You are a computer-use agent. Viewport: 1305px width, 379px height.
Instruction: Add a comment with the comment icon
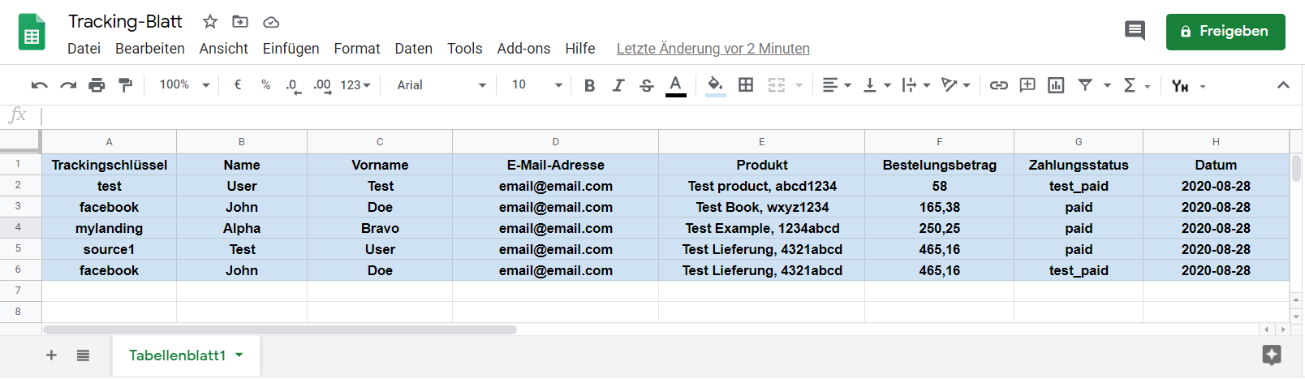[1027, 85]
